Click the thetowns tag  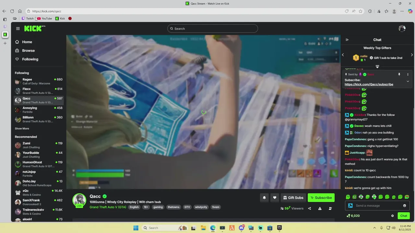click(x=173, y=207)
